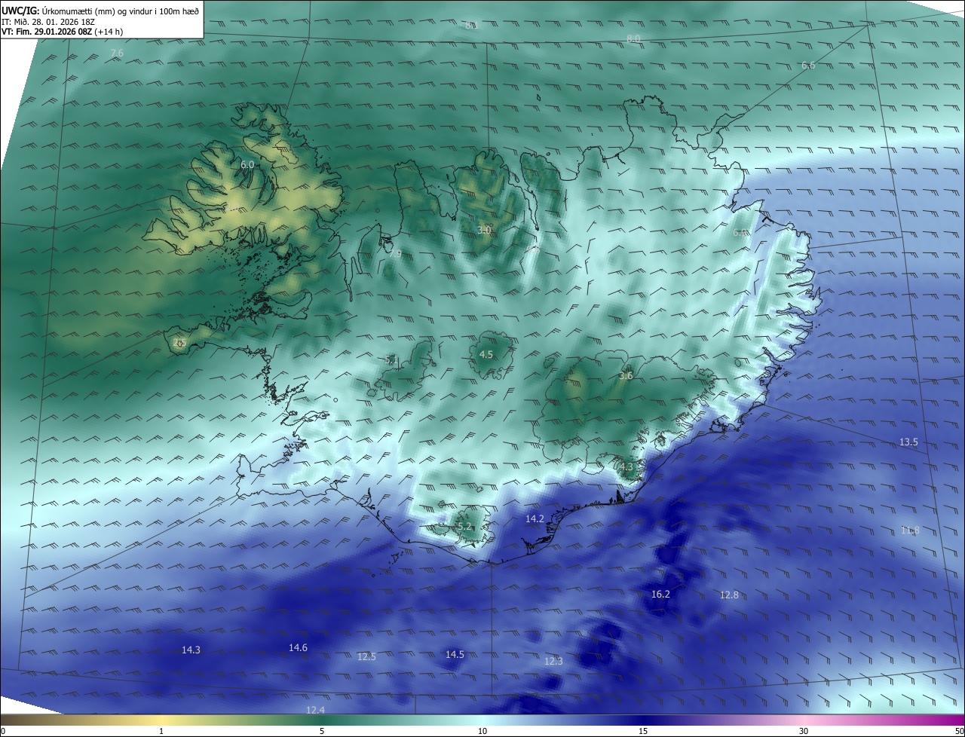Click the 5 tick on the color scale
This screenshot has height=737, width=965.
[x=322, y=731]
